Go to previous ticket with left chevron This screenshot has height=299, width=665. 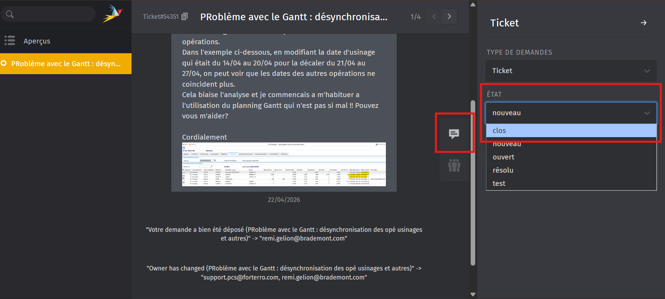tap(434, 16)
